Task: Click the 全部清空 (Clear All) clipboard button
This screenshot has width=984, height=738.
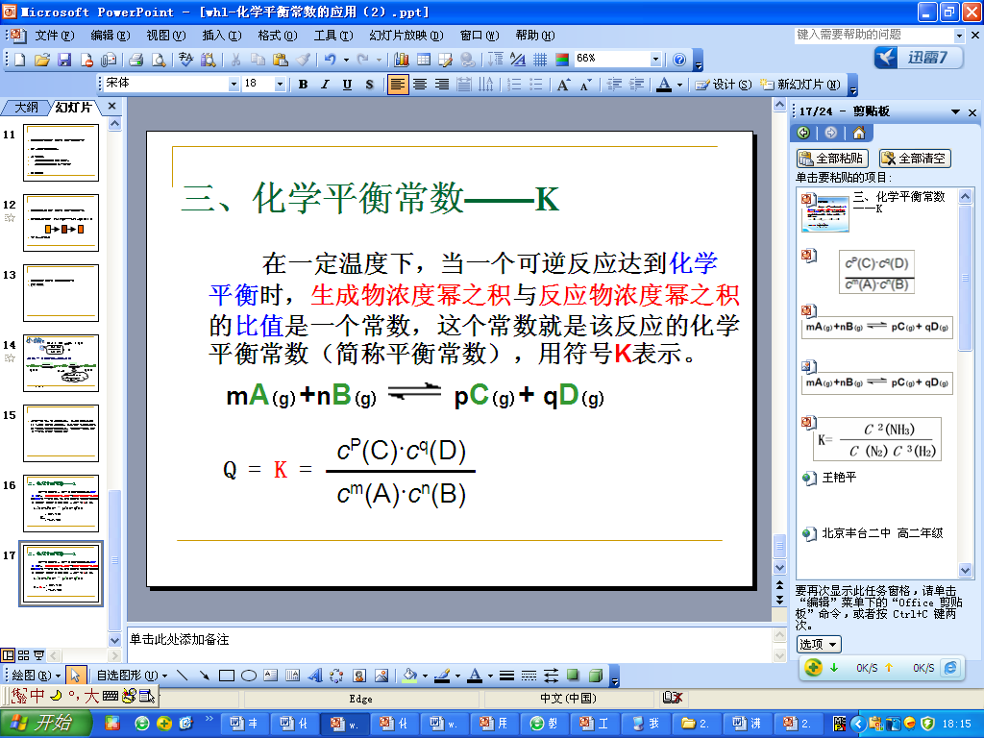Action: (913, 159)
